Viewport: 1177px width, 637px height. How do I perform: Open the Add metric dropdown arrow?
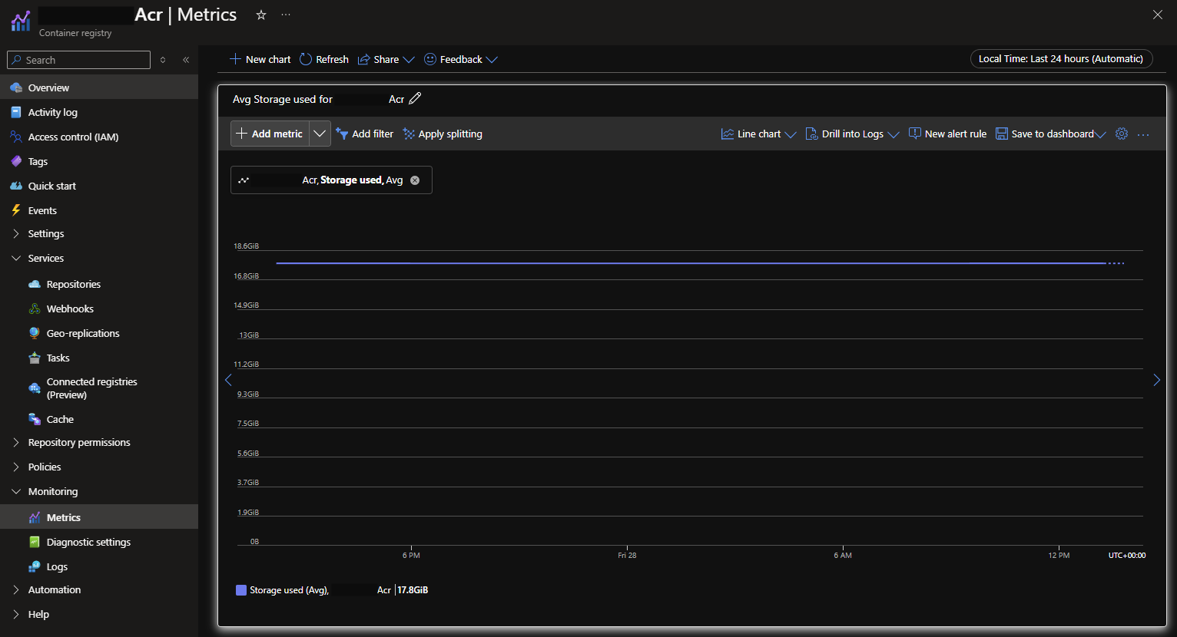(320, 134)
